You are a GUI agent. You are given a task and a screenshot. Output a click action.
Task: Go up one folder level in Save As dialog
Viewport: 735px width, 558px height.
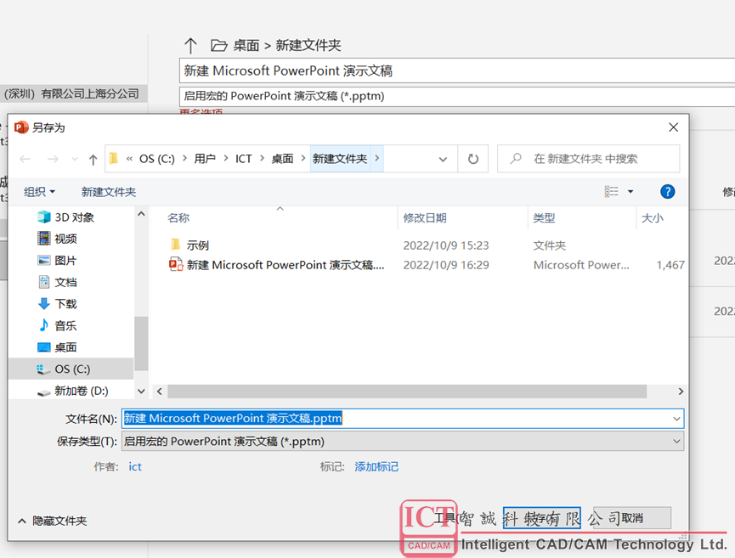(x=93, y=160)
